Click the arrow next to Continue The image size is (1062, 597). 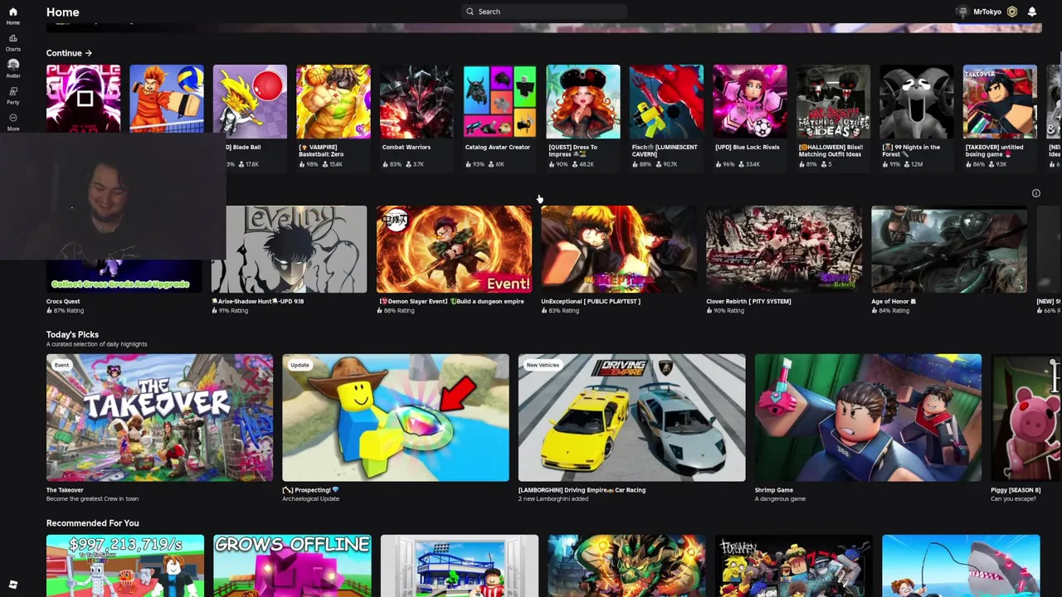point(88,53)
